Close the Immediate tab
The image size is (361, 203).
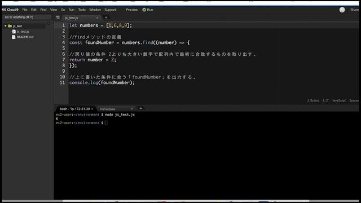(132, 109)
